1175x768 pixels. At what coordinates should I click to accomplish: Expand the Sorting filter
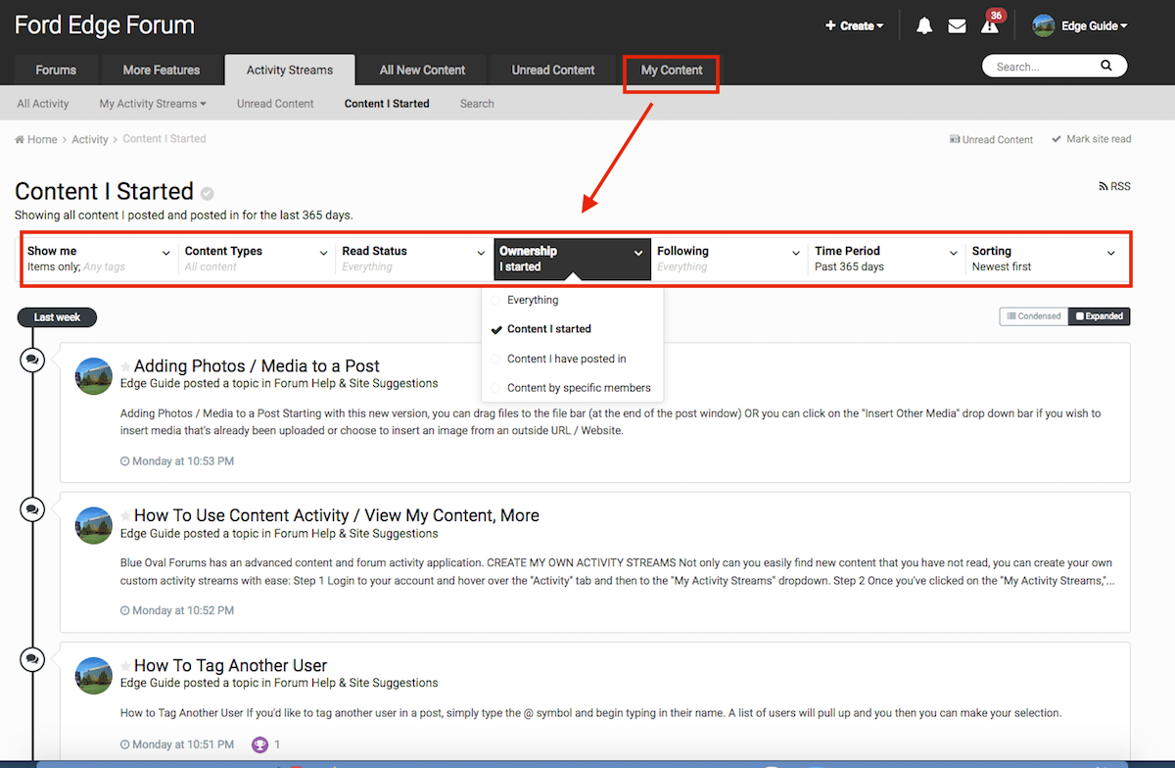click(x=1044, y=259)
